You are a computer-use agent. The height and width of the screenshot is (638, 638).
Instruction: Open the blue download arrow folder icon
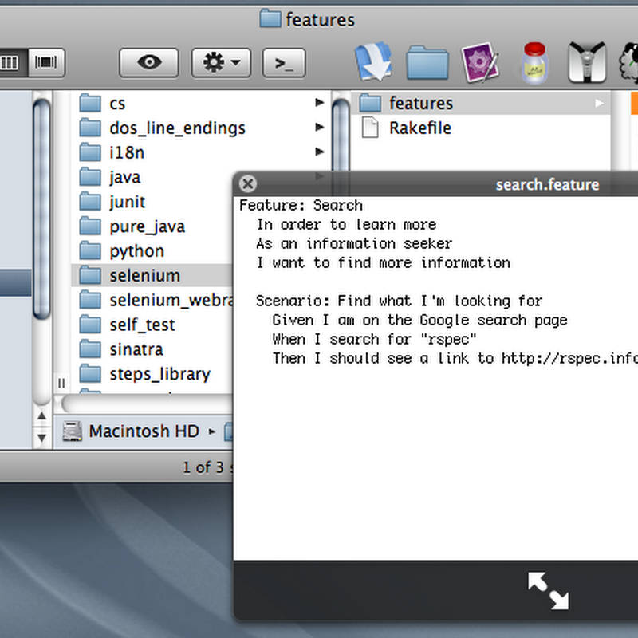[373, 62]
